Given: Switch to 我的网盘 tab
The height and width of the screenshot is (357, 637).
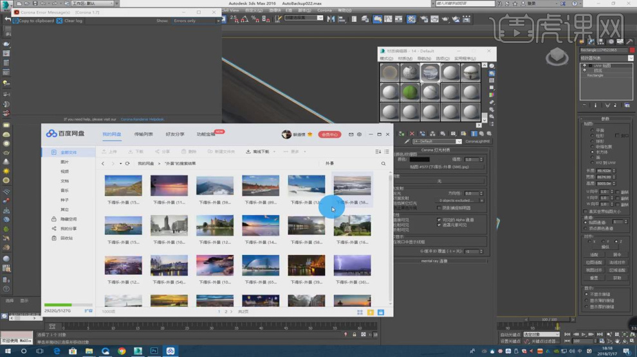Looking at the screenshot, I should pos(112,134).
